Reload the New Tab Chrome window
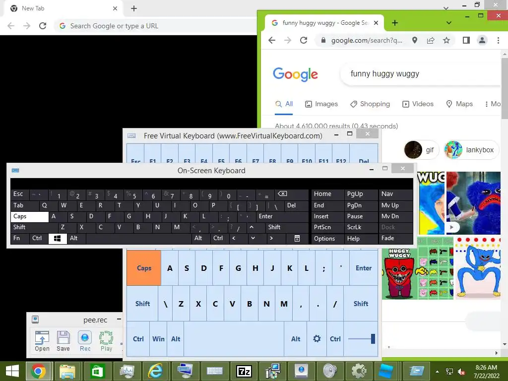The width and height of the screenshot is (508, 381). (43, 26)
